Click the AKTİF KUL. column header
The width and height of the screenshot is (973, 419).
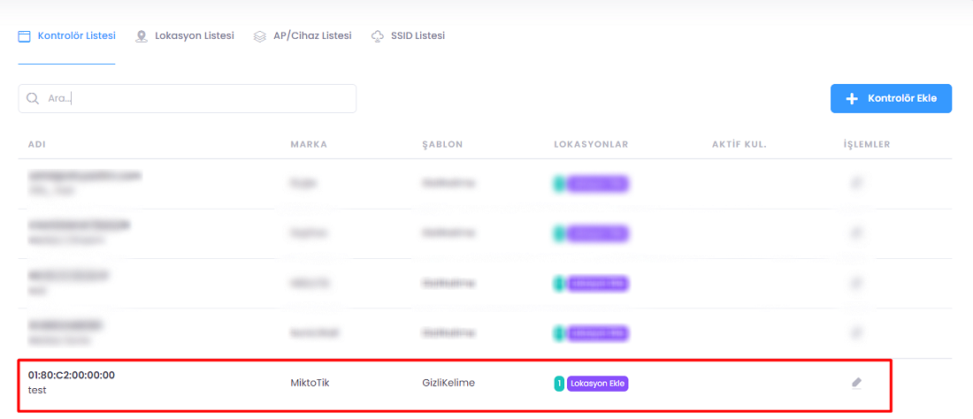point(739,144)
